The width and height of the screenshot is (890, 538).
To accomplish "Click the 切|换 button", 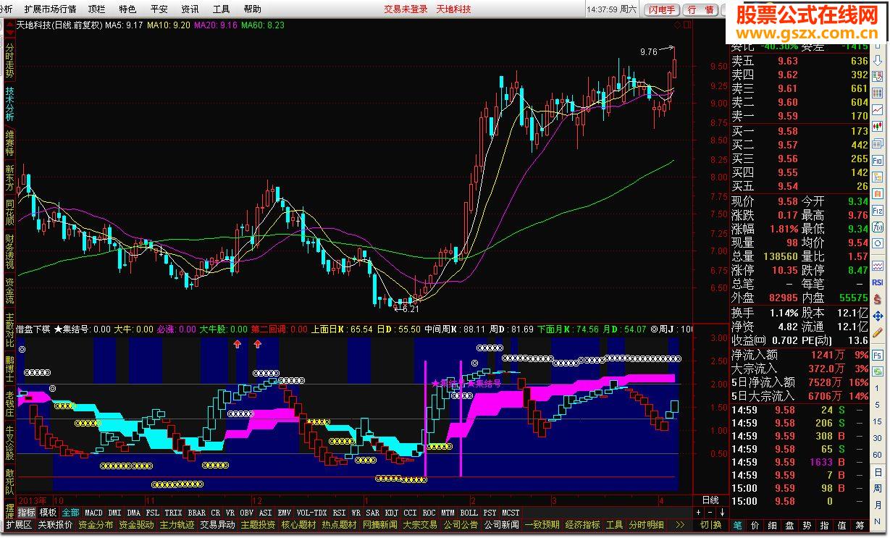I will point(710,525).
